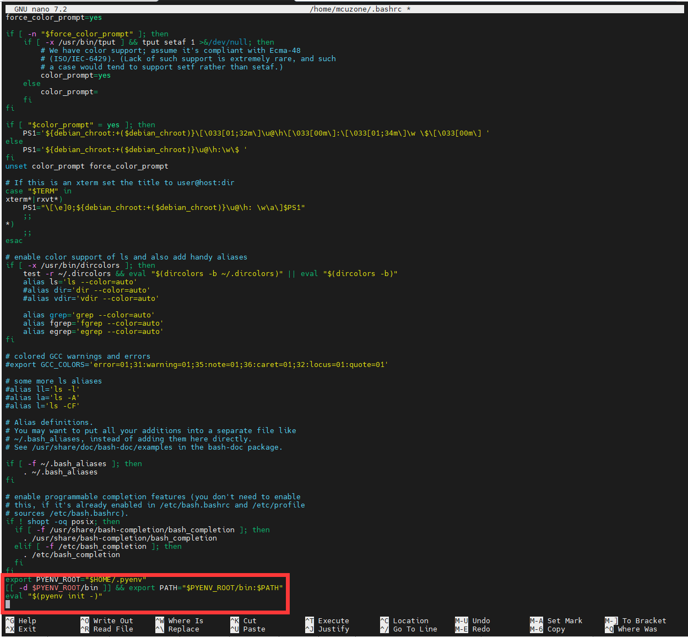Click the 'GNU nano 7.2' title text
This screenshot has width=688, height=637.
tap(41, 9)
